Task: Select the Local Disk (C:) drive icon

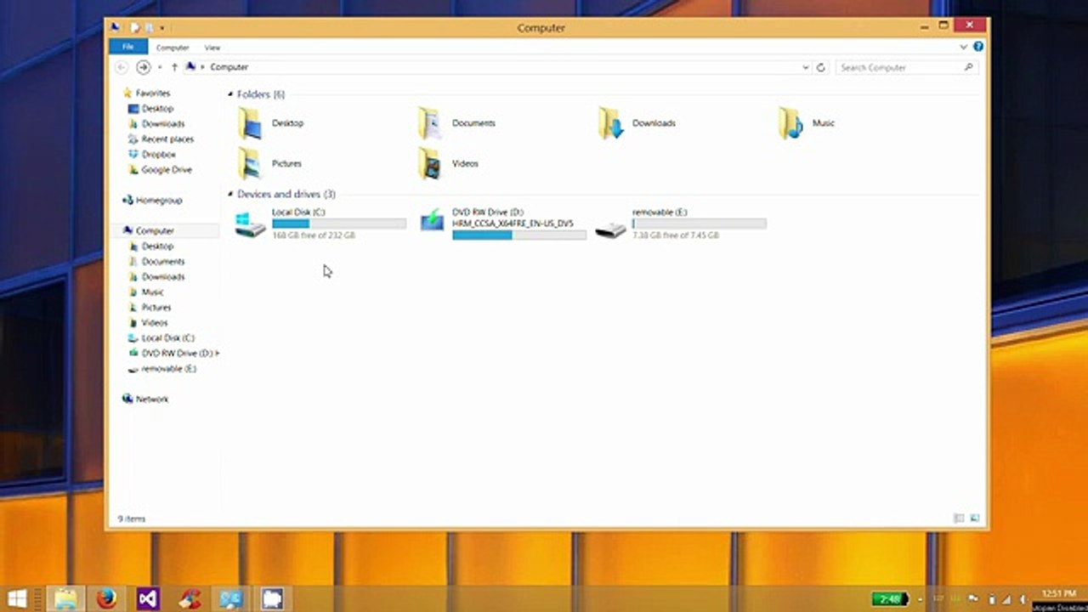Action: [x=250, y=224]
